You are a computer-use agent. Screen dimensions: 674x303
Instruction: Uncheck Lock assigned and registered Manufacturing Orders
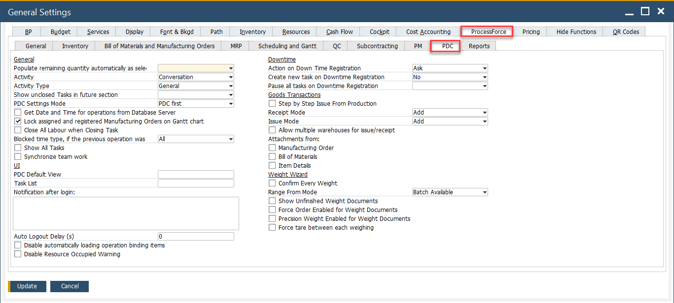coord(18,121)
